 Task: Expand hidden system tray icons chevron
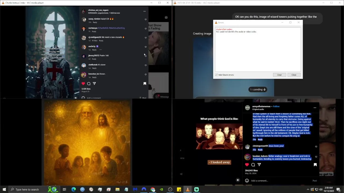308,190
